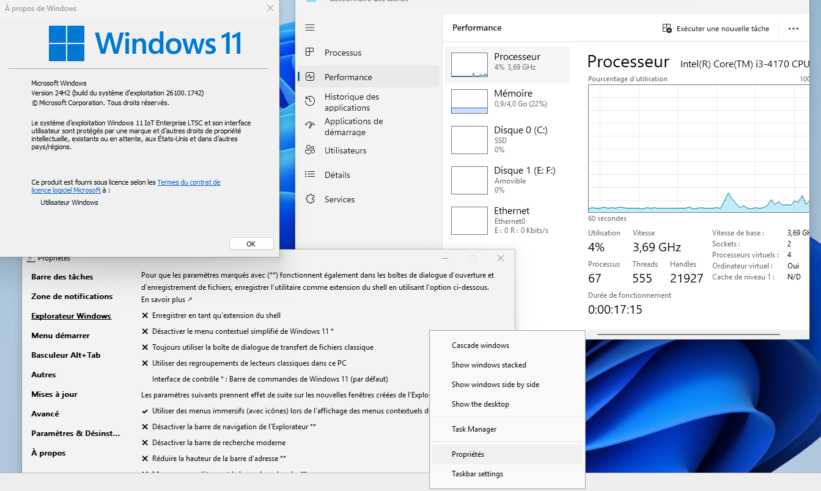Click the "0:00:17:15" uptime value

(x=615, y=309)
